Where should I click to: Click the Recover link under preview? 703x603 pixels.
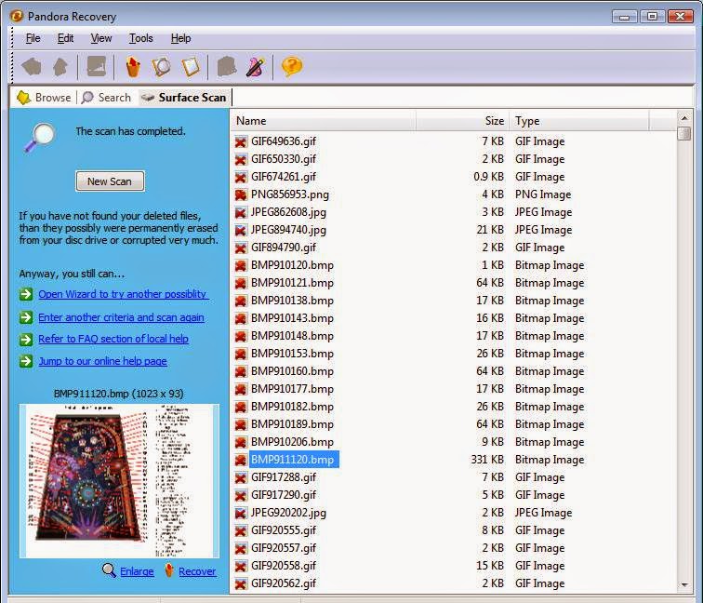[x=197, y=571]
